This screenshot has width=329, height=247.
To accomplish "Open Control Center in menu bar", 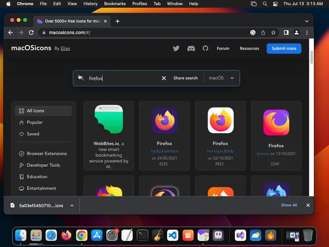I will point(275,4).
